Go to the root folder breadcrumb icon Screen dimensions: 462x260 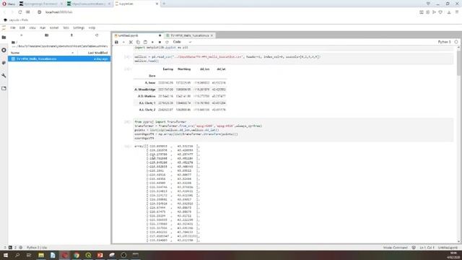point(13,43)
